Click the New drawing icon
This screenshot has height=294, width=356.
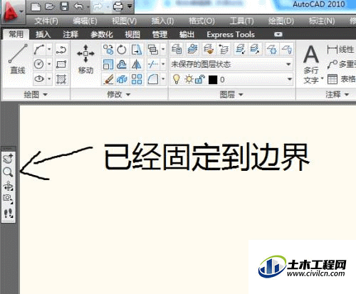(x=36, y=6)
